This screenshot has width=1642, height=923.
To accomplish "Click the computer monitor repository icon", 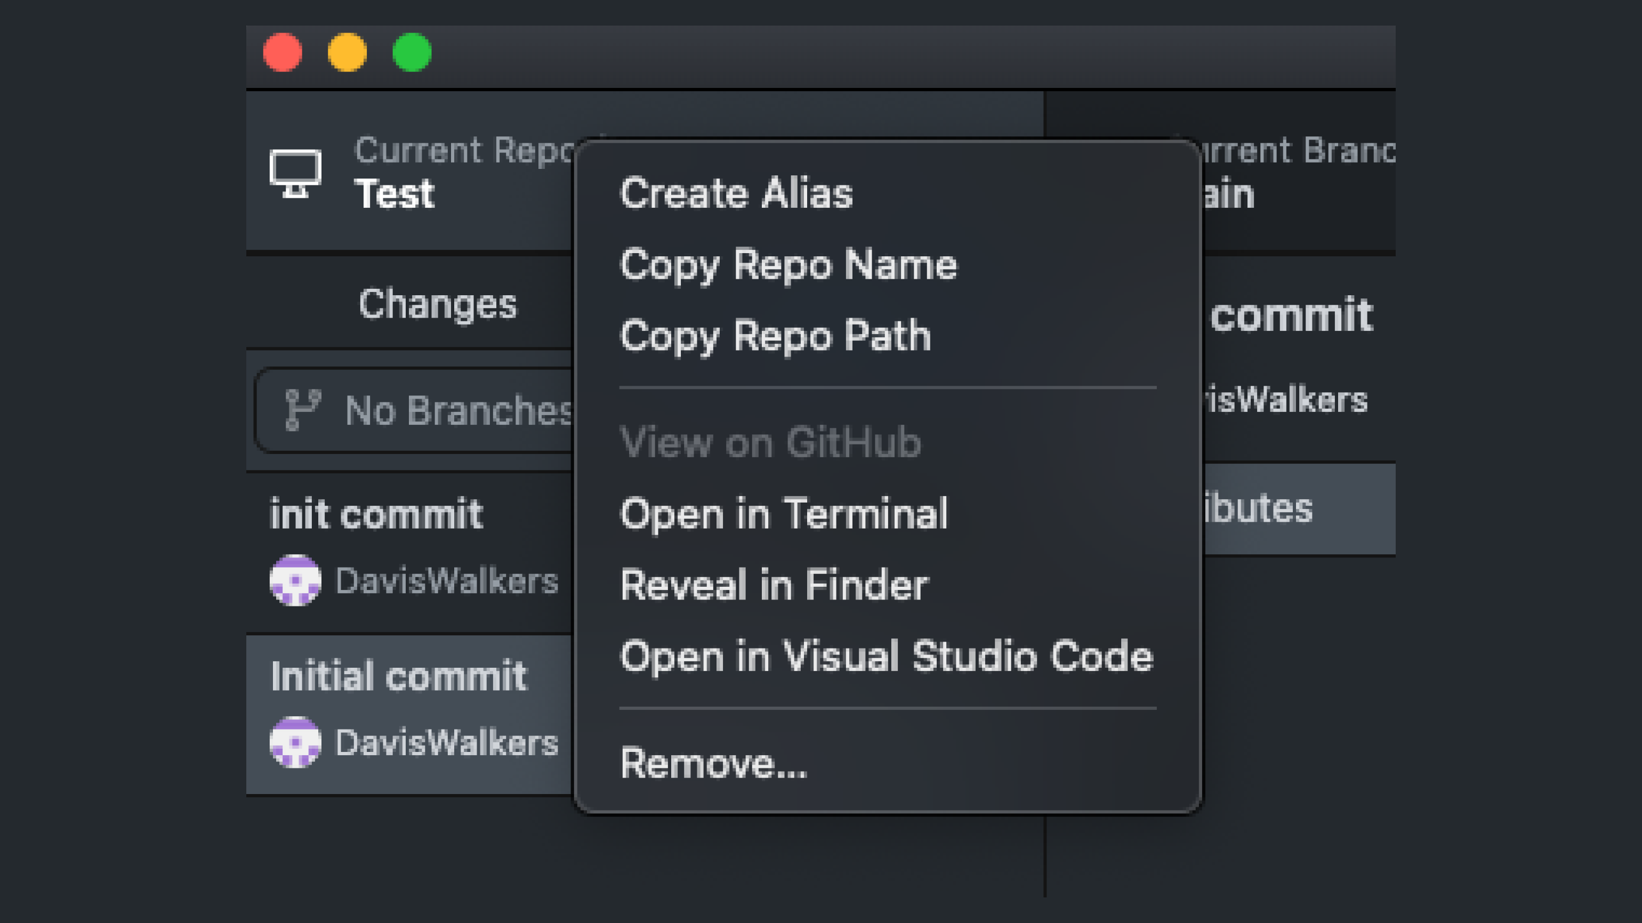I will click(295, 174).
